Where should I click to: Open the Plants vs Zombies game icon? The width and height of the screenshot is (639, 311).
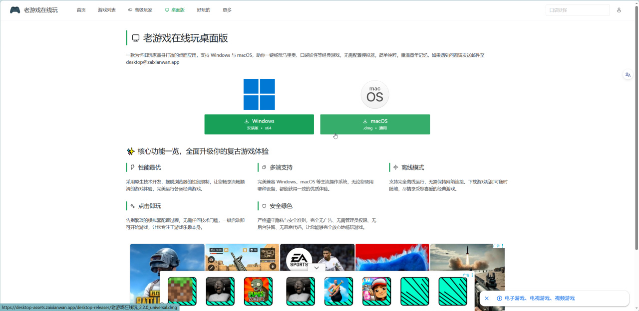pyautogui.click(x=258, y=291)
